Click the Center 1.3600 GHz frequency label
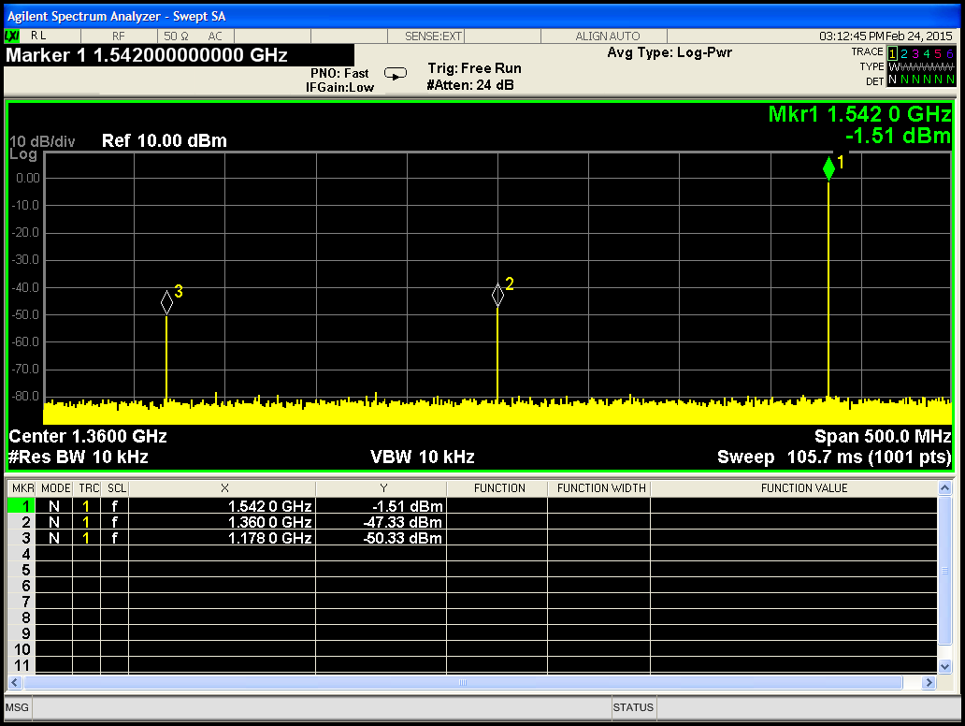Screen dimensions: 965x726 click(88, 436)
